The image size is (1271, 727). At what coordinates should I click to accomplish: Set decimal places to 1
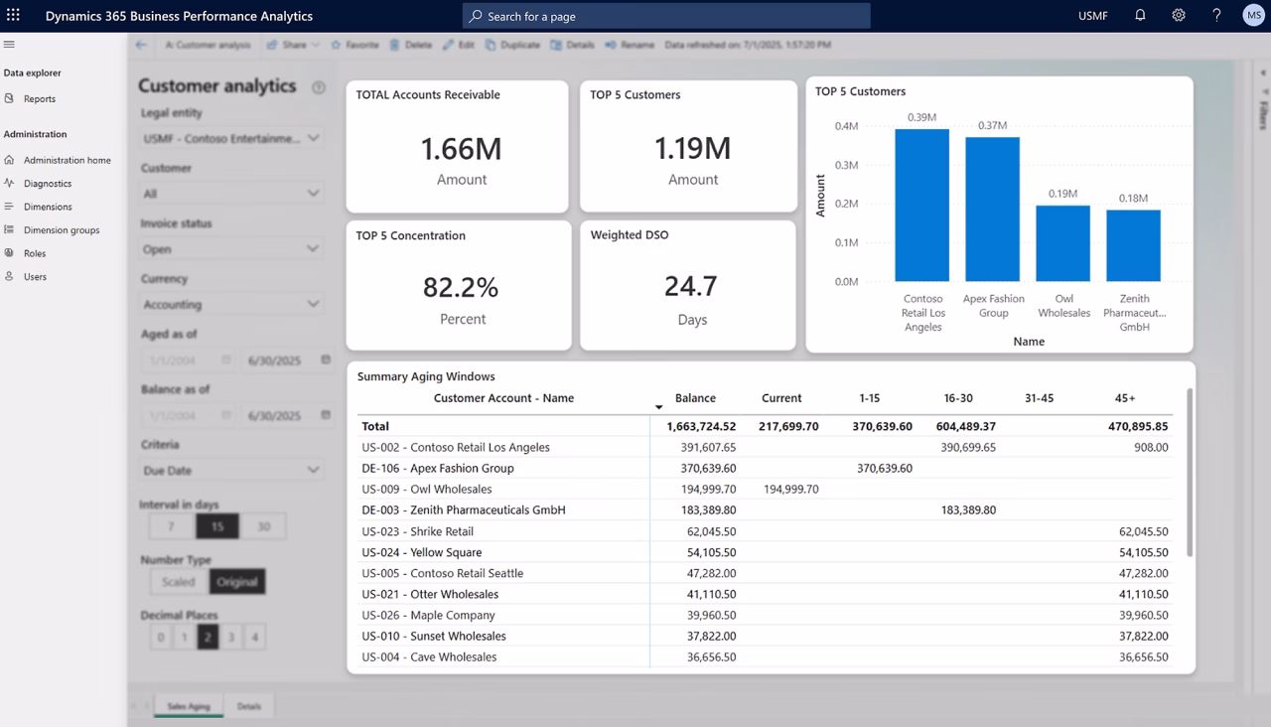[185, 638]
